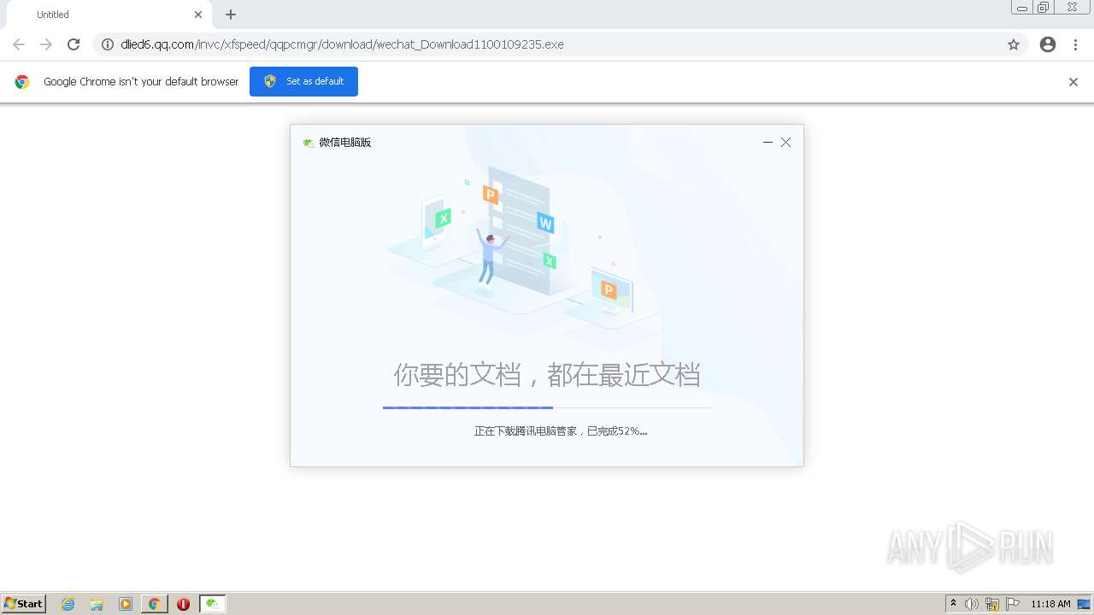Click the download status text showing 52%
The image size is (1094, 615).
[x=561, y=431]
